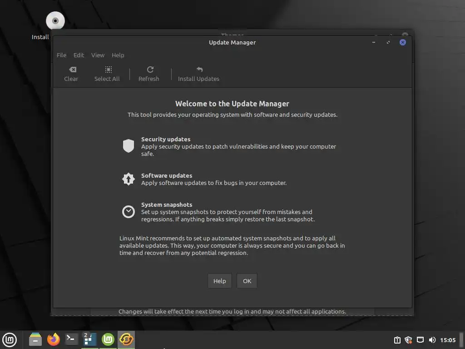Open the Terminal from taskbar

point(71,339)
